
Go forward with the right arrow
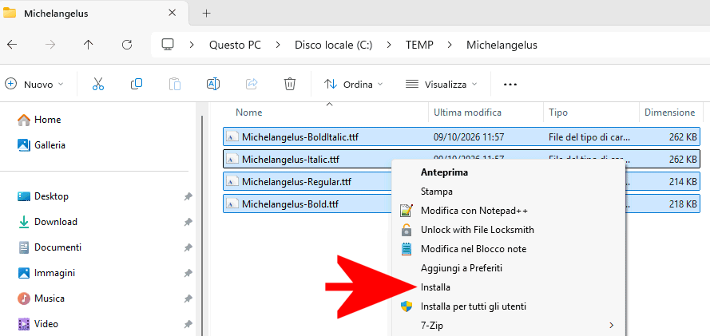point(51,45)
